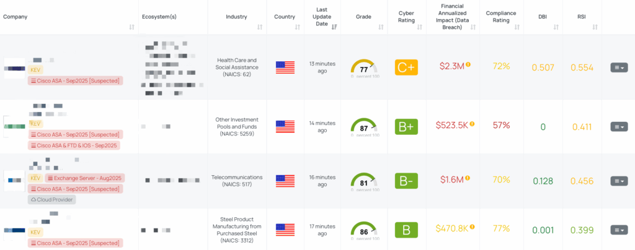Screen dimensions: 635x250
Task: Open the Exchange Server - Aug2025 tag
Action: pyautogui.click(x=85, y=178)
